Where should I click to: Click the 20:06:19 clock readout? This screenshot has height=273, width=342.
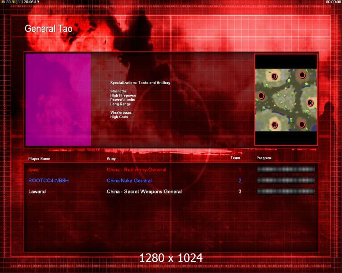(31, 2)
